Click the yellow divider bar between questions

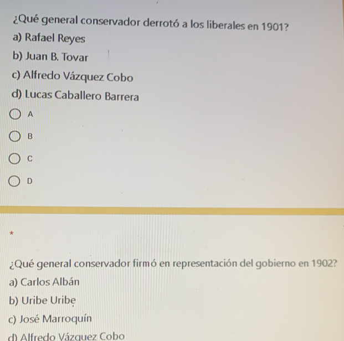point(172,210)
